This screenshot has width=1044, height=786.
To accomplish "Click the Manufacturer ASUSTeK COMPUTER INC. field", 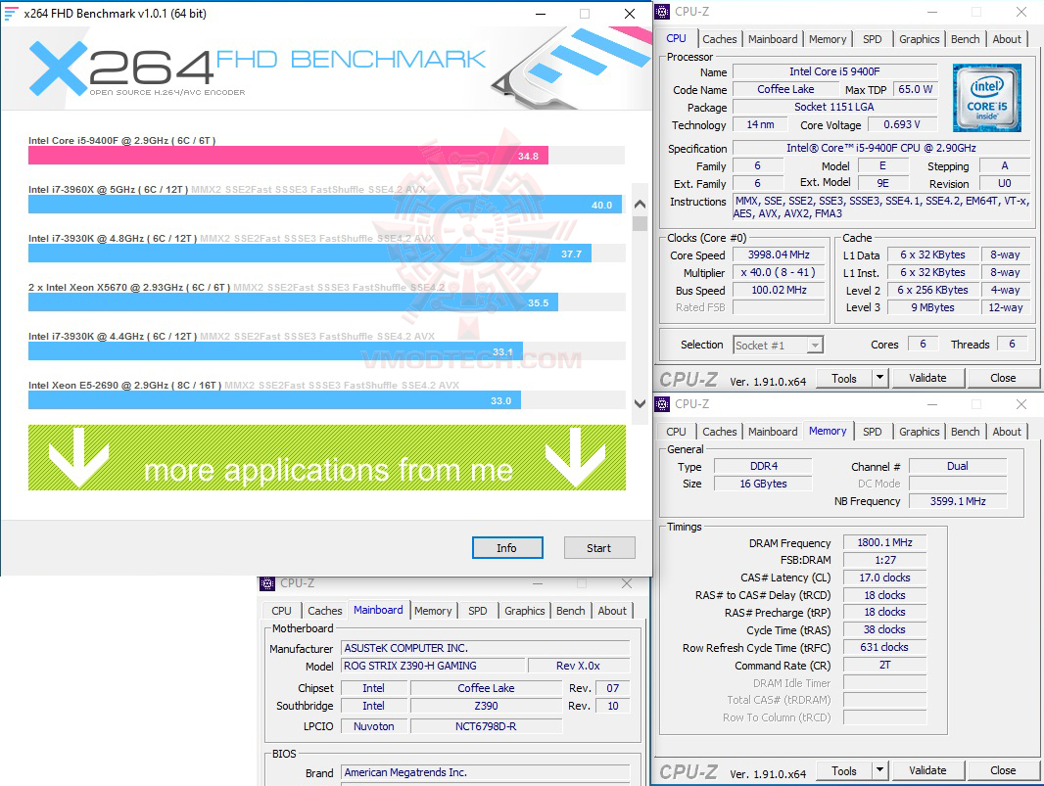I will (x=486, y=648).
